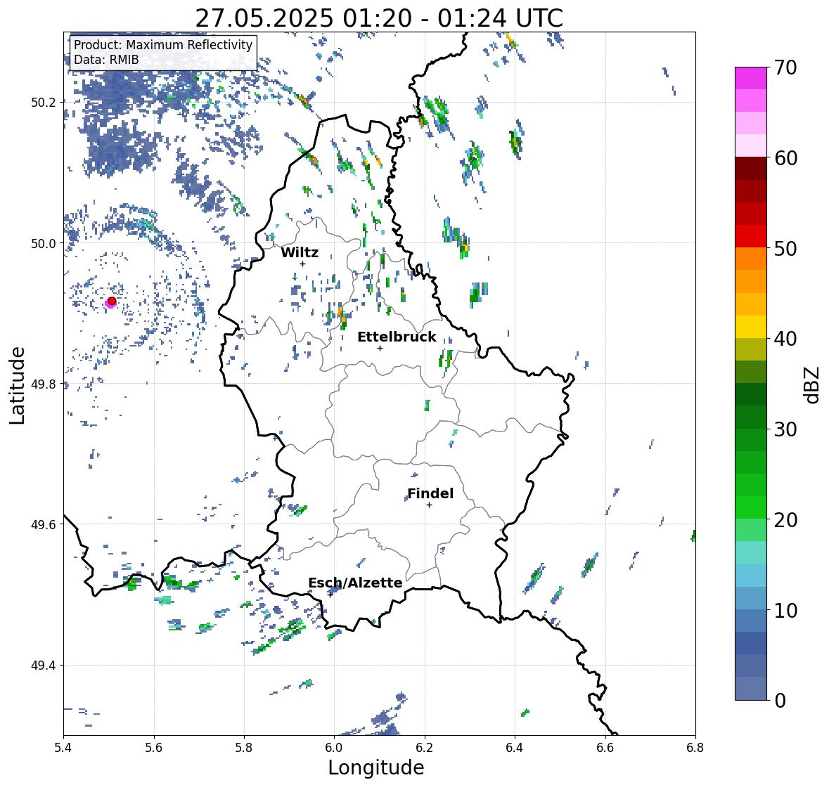
Task: Click the cross marker under Wiltz
Action: click(302, 264)
